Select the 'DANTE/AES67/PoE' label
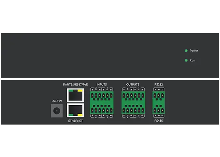The image size is (220, 157). tap(75, 85)
